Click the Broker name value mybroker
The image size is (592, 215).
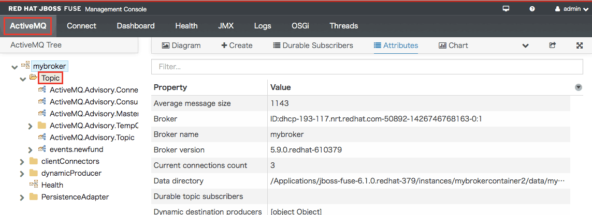(287, 134)
